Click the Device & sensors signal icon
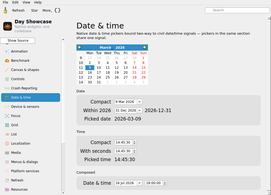Viewport: 271px width, 195px height. pos(7,106)
